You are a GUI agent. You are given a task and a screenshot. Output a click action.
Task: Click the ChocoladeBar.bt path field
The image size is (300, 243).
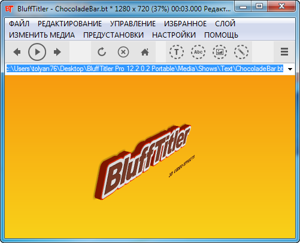coord(145,69)
